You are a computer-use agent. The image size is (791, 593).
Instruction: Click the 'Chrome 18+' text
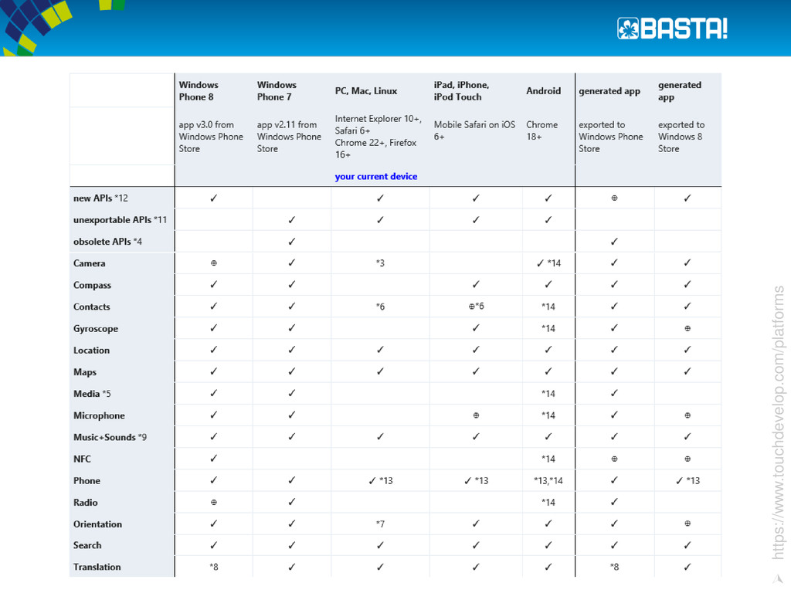pos(541,130)
